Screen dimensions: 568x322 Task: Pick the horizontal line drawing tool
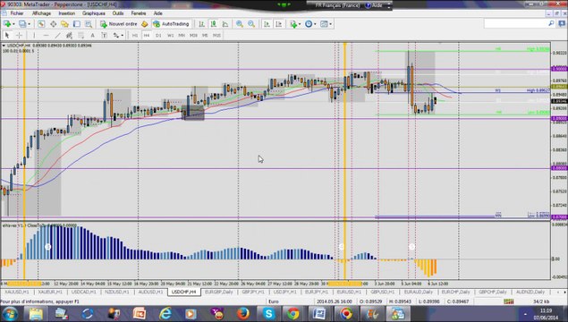coord(46,35)
